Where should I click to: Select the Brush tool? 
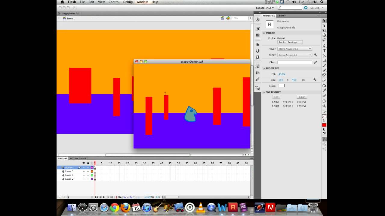point(324,70)
